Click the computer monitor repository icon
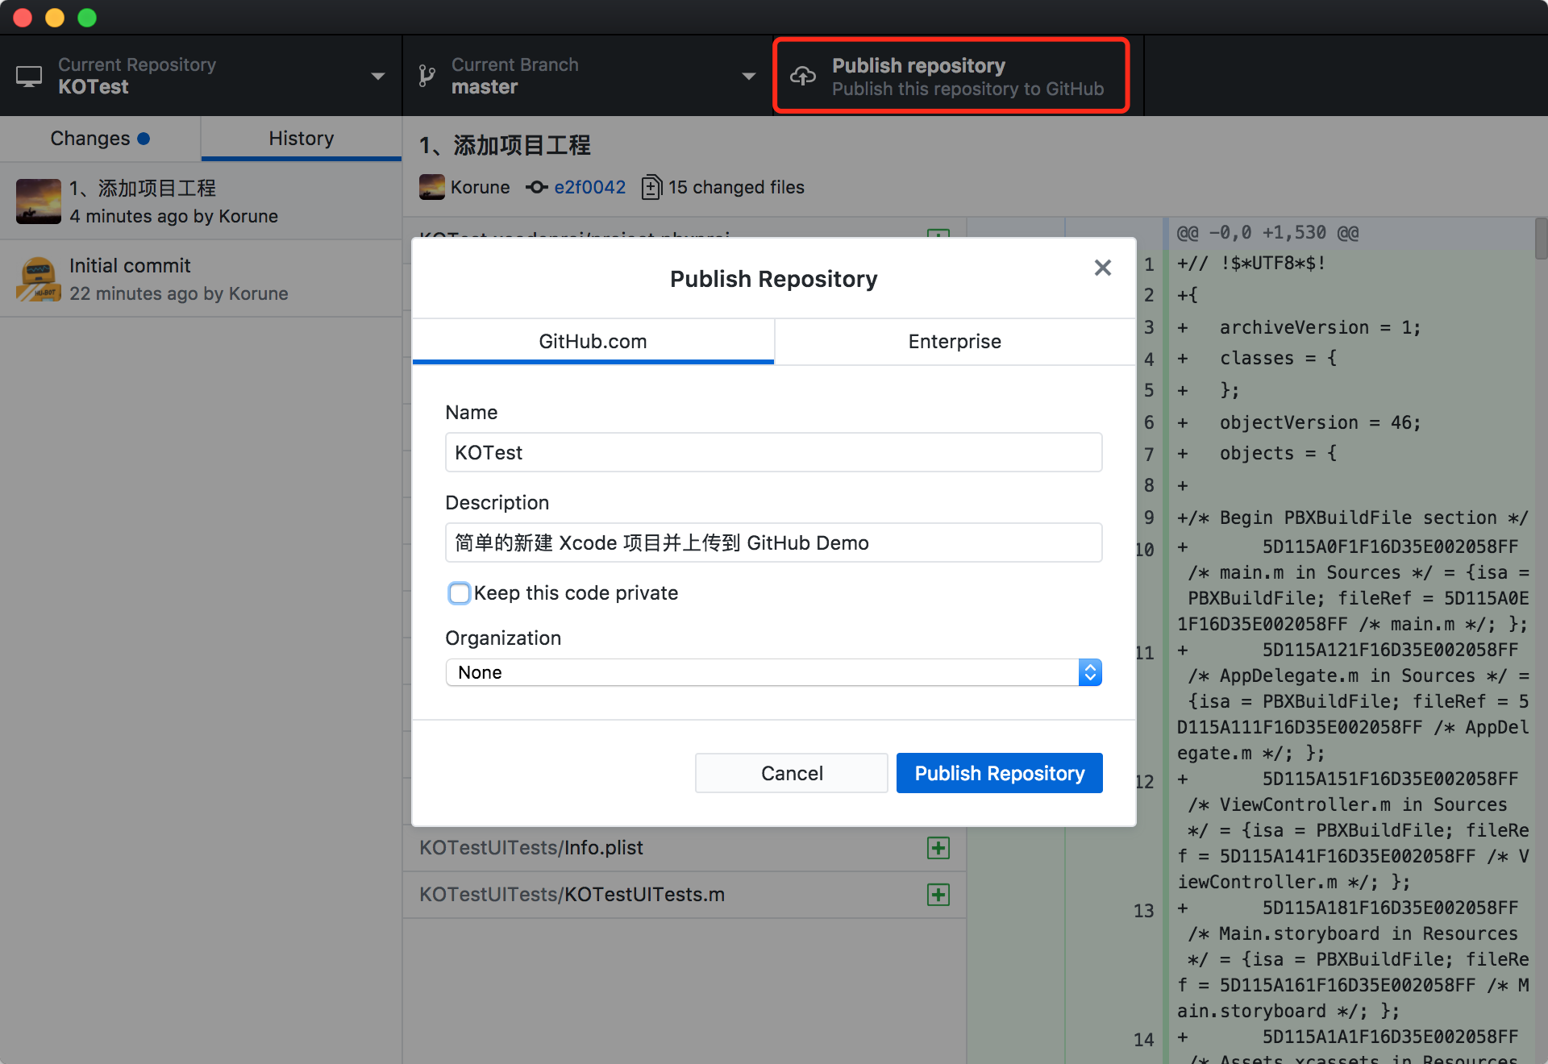 29,76
